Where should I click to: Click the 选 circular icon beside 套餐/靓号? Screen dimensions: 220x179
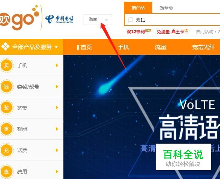[6, 87]
